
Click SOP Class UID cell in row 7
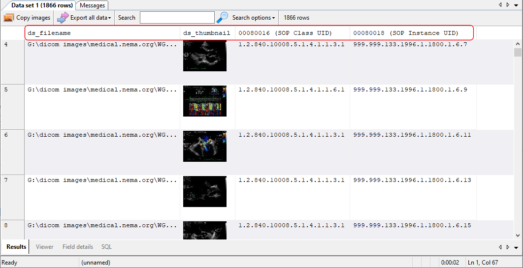click(x=292, y=197)
